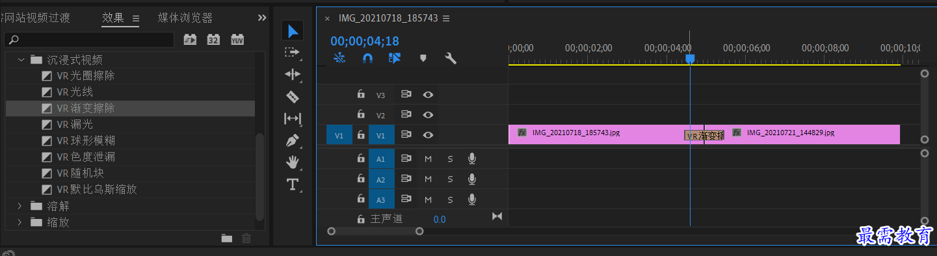The height and width of the screenshot is (256, 937).
Task: Target the V3 track header
Action: (381, 95)
